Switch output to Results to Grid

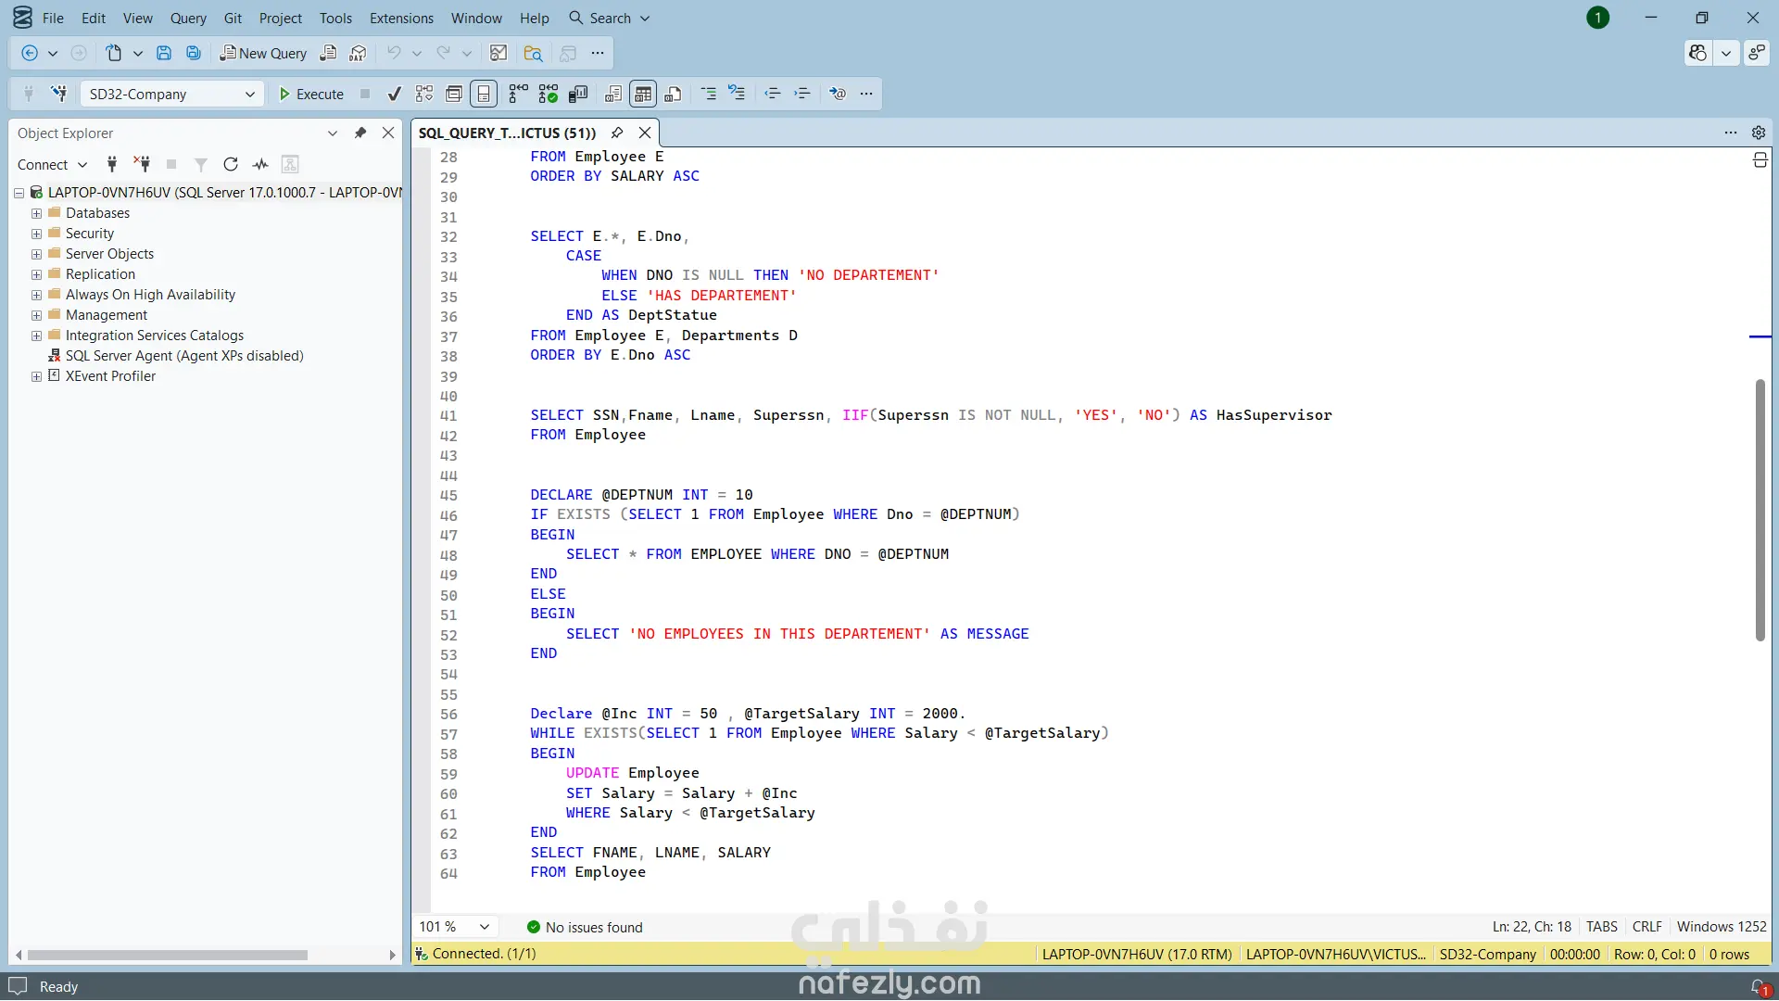(643, 94)
